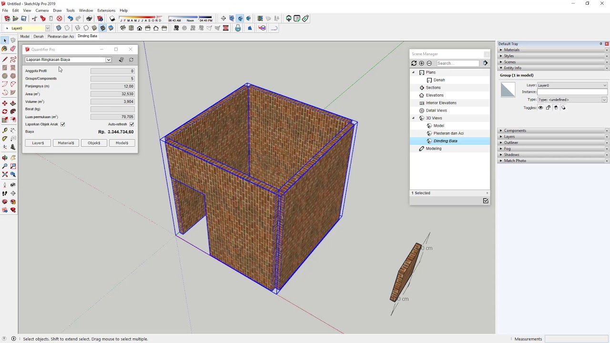Viewport: 610px width, 343px height.
Task: Choose the Tape Measure tool
Action: pos(5,131)
